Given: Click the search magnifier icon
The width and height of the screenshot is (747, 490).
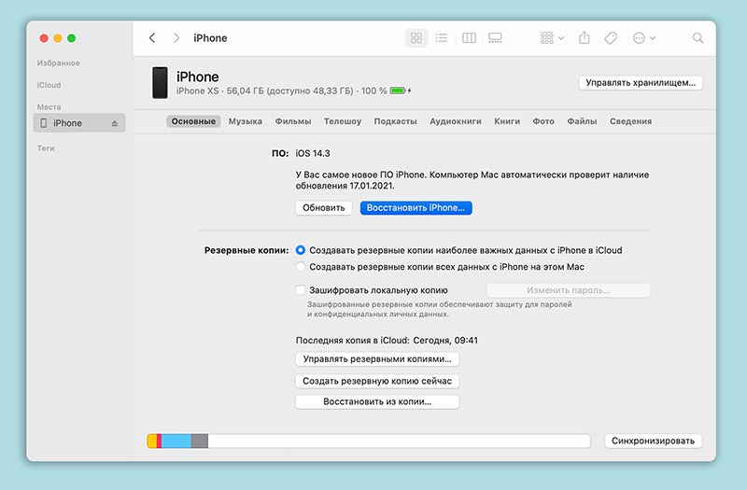Looking at the screenshot, I should coord(698,38).
